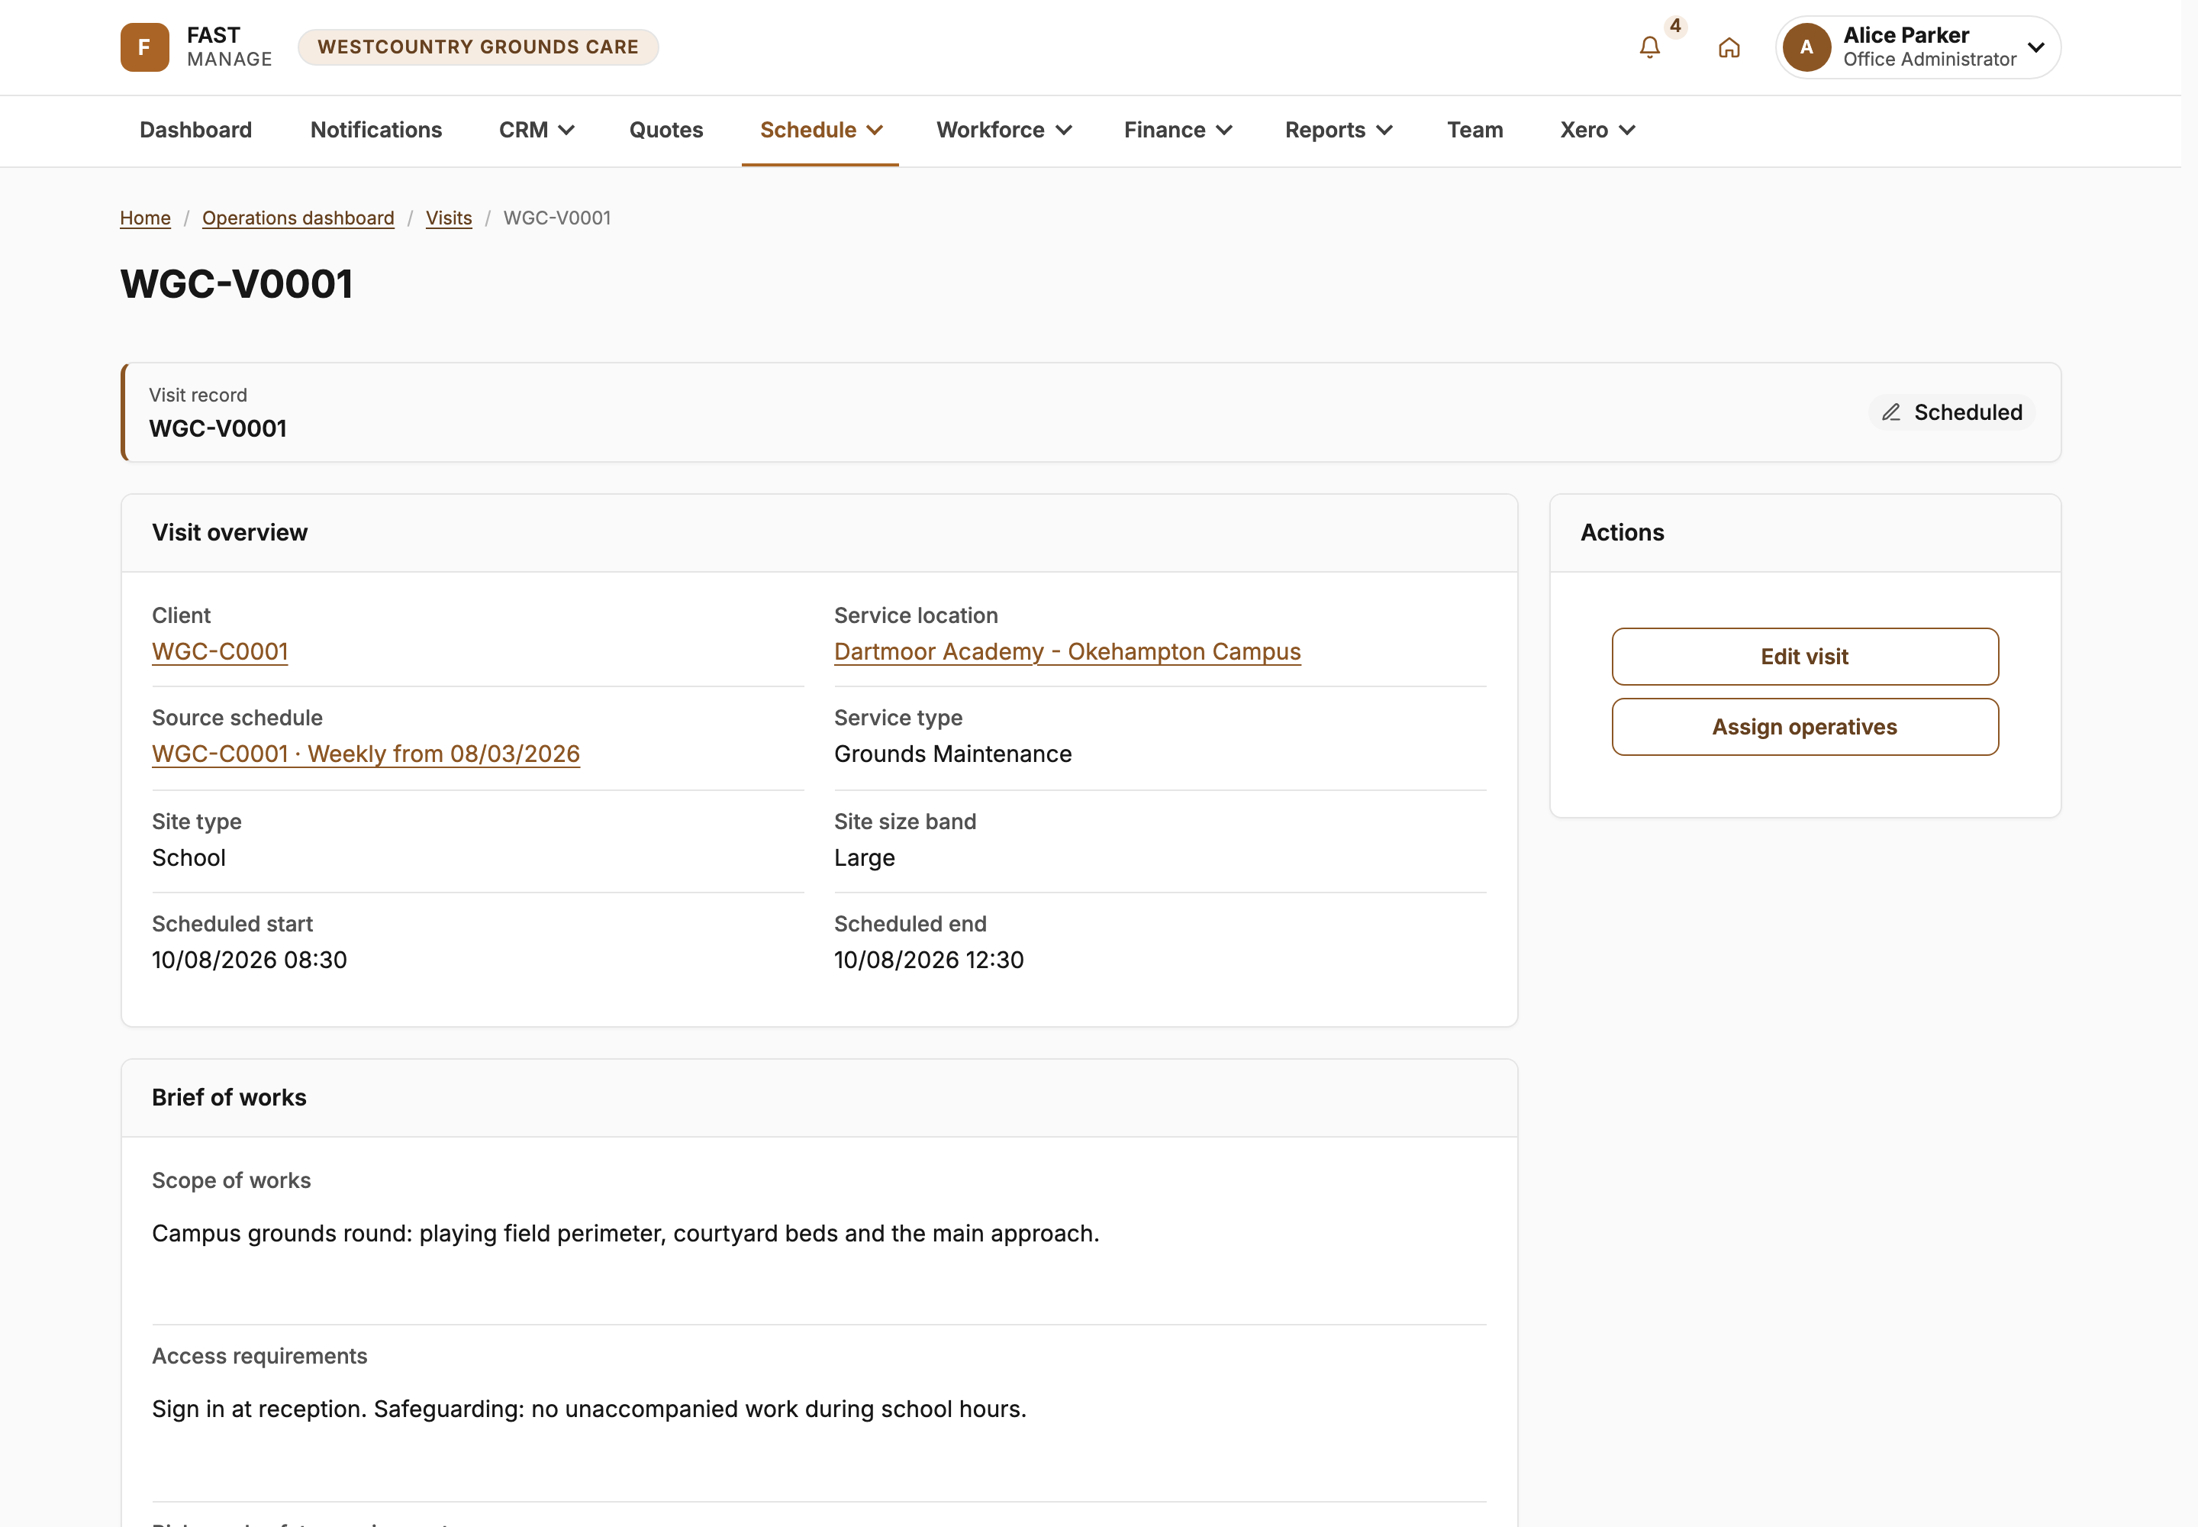Select the Grounds Maintenance service type text
This screenshot has width=2198, height=1527.
coord(952,754)
